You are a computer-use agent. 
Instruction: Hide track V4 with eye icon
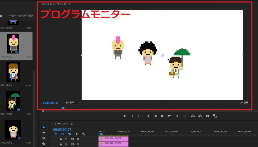(78, 139)
